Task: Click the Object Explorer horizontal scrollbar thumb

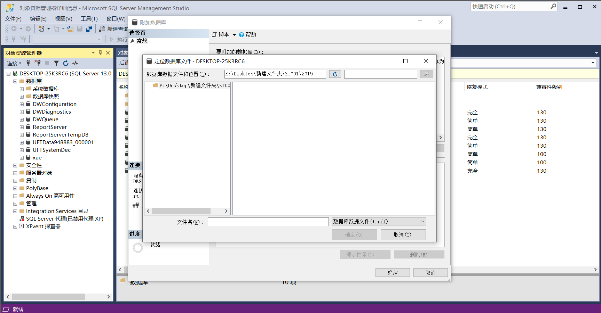Action: [x=48, y=297]
